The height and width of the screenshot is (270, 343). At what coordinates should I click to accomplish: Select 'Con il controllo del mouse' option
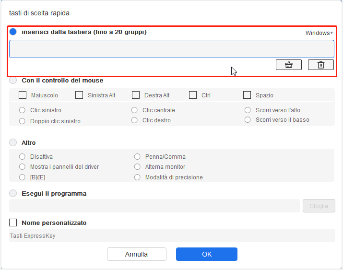click(13, 80)
